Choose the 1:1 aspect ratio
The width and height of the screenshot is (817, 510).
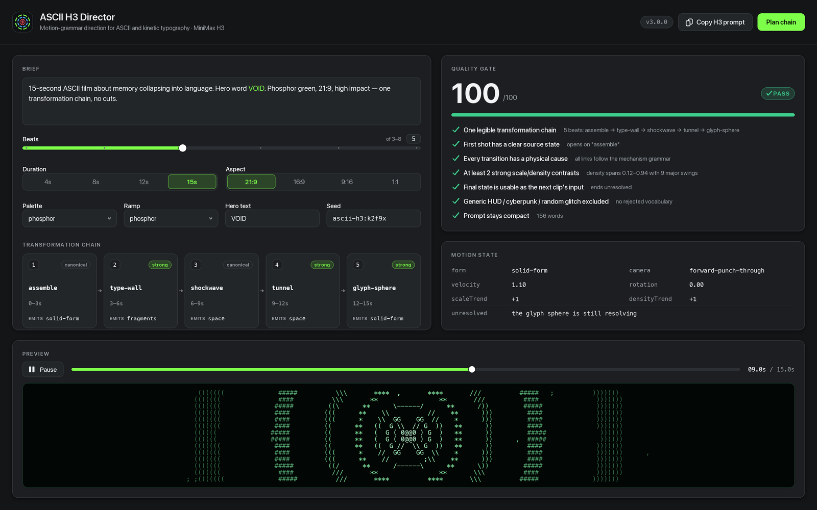[x=395, y=182]
